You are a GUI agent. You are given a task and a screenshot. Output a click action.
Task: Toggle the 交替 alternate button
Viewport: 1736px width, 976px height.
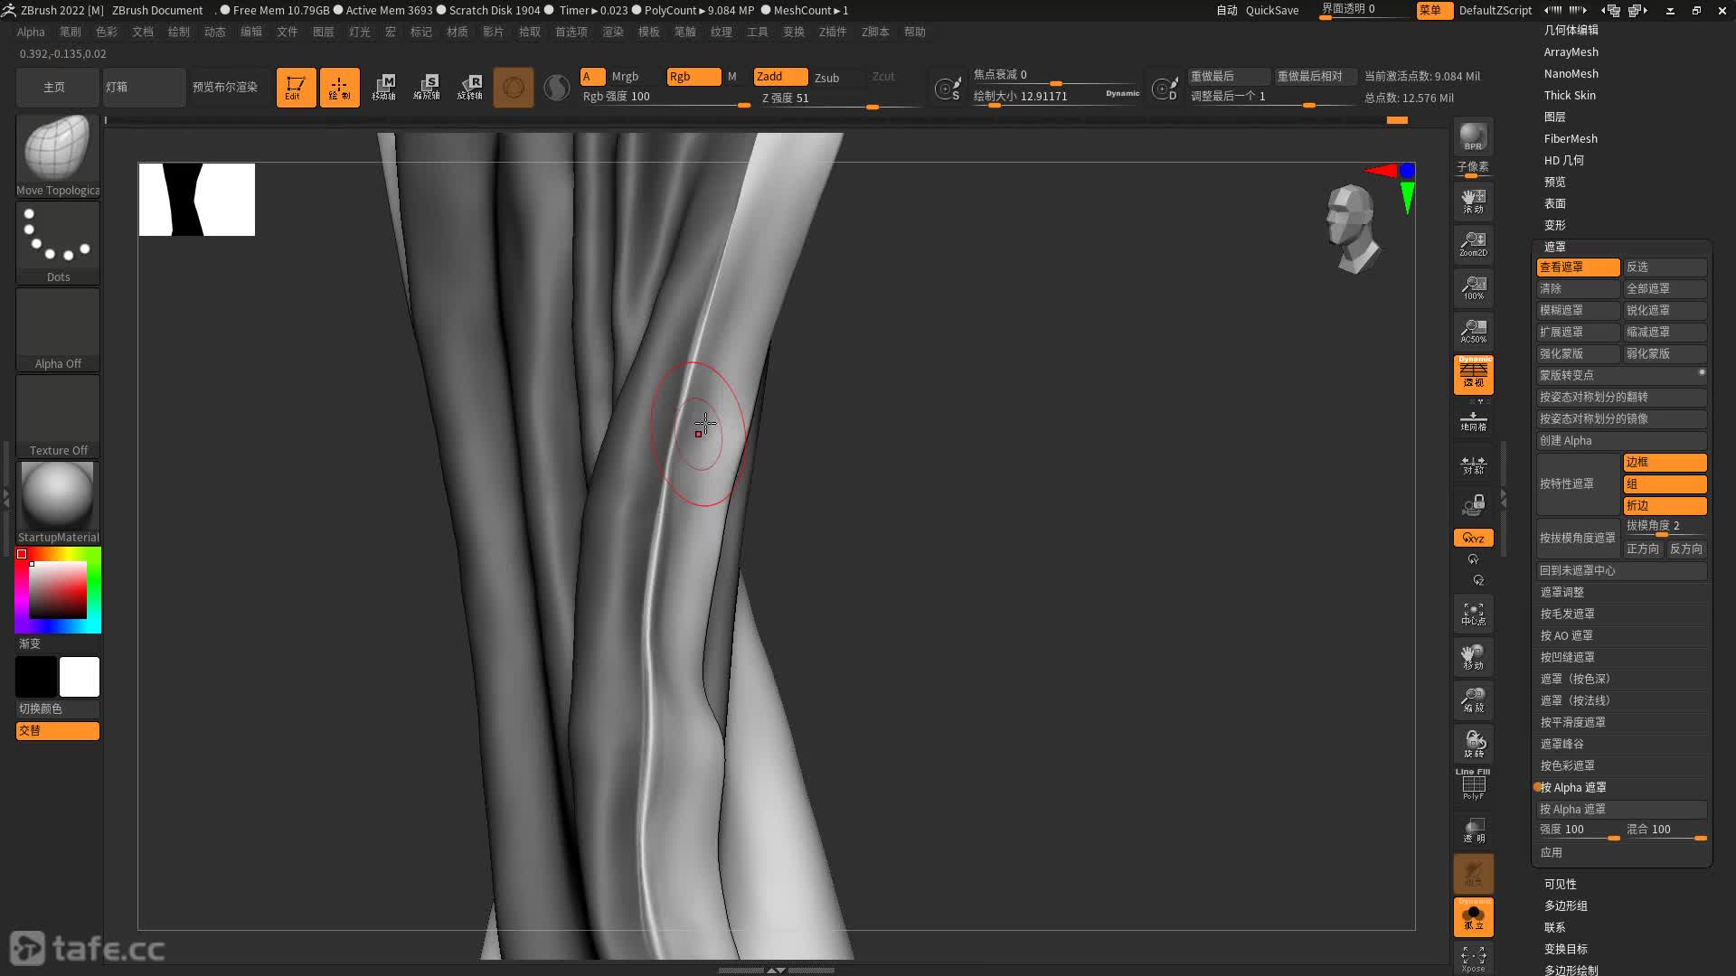(58, 730)
